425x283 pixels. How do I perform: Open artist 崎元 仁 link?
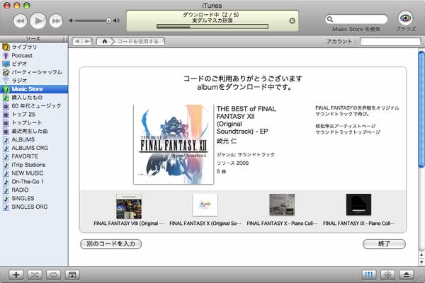(227, 141)
